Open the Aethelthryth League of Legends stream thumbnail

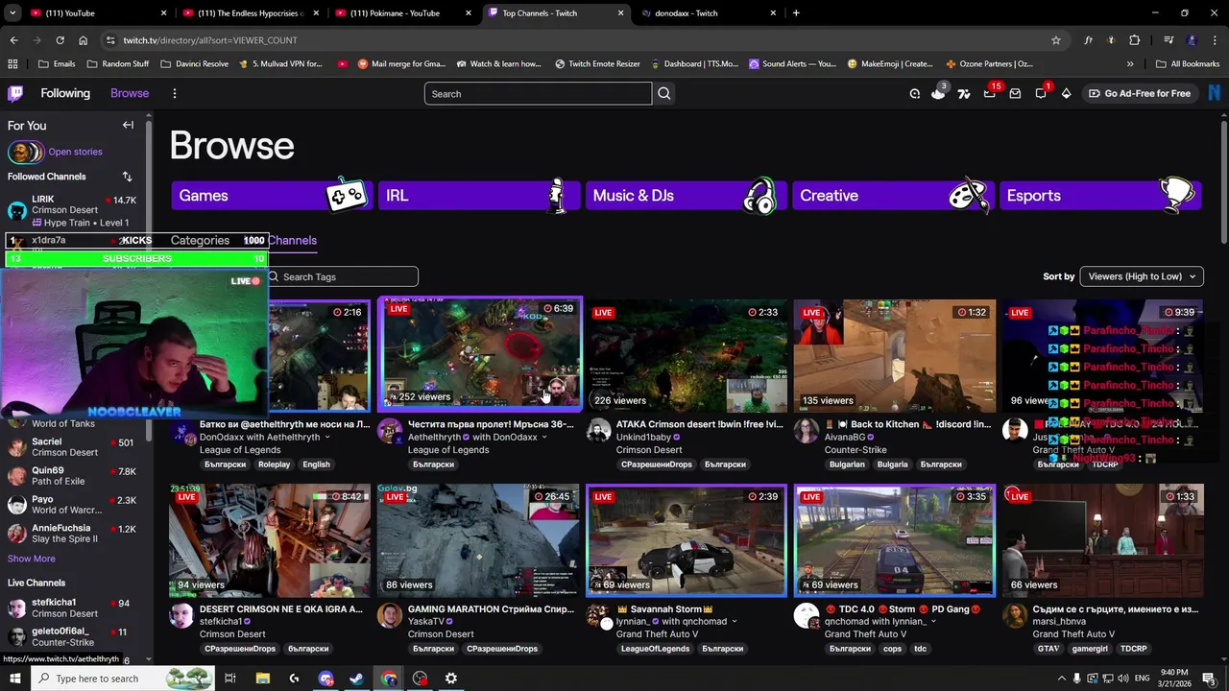(x=480, y=353)
